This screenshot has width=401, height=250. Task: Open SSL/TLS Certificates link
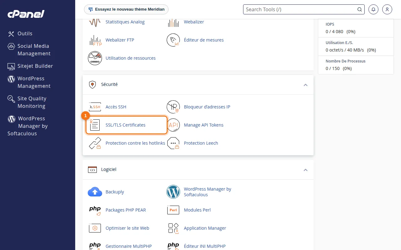coord(126,125)
